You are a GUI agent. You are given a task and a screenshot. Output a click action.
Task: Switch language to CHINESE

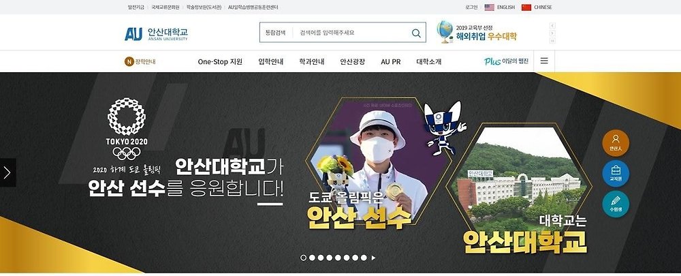(x=537, y=7)
